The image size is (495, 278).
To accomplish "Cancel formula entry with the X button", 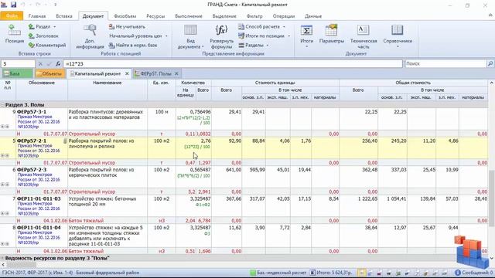I will pos(40,63).
